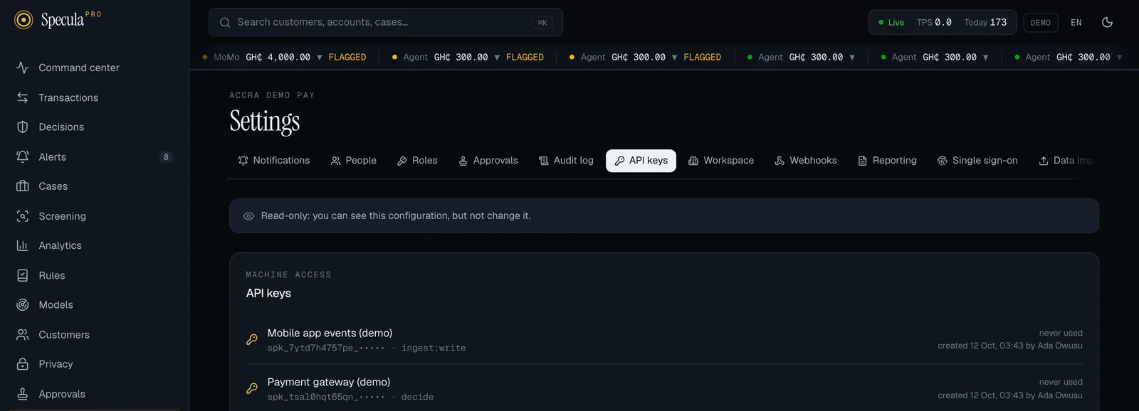
Task: Click the spk_tsal0hqt65qn key prefix
Action: click(326, 397)
